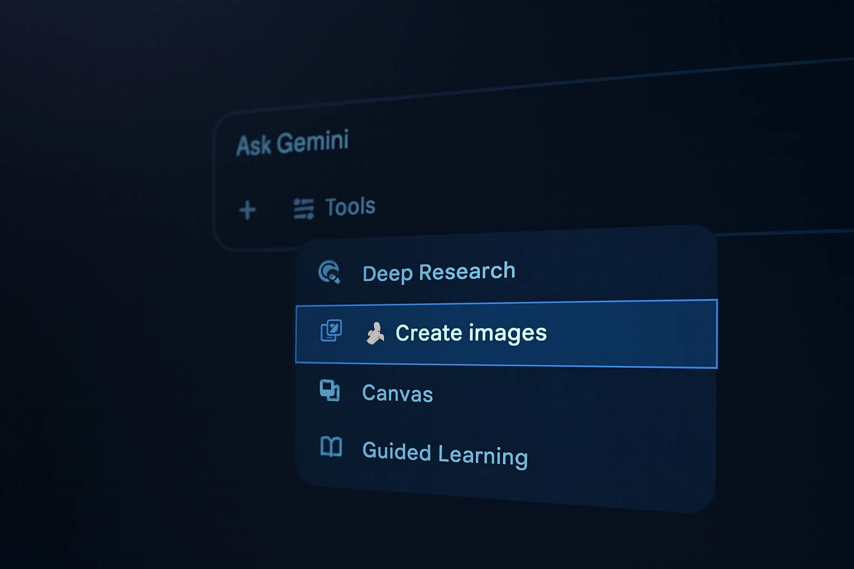The height and width of the screenshot is (569, 854).
Task: Click the Canvas overlapping squares icon
Action: tap(330, 390)
